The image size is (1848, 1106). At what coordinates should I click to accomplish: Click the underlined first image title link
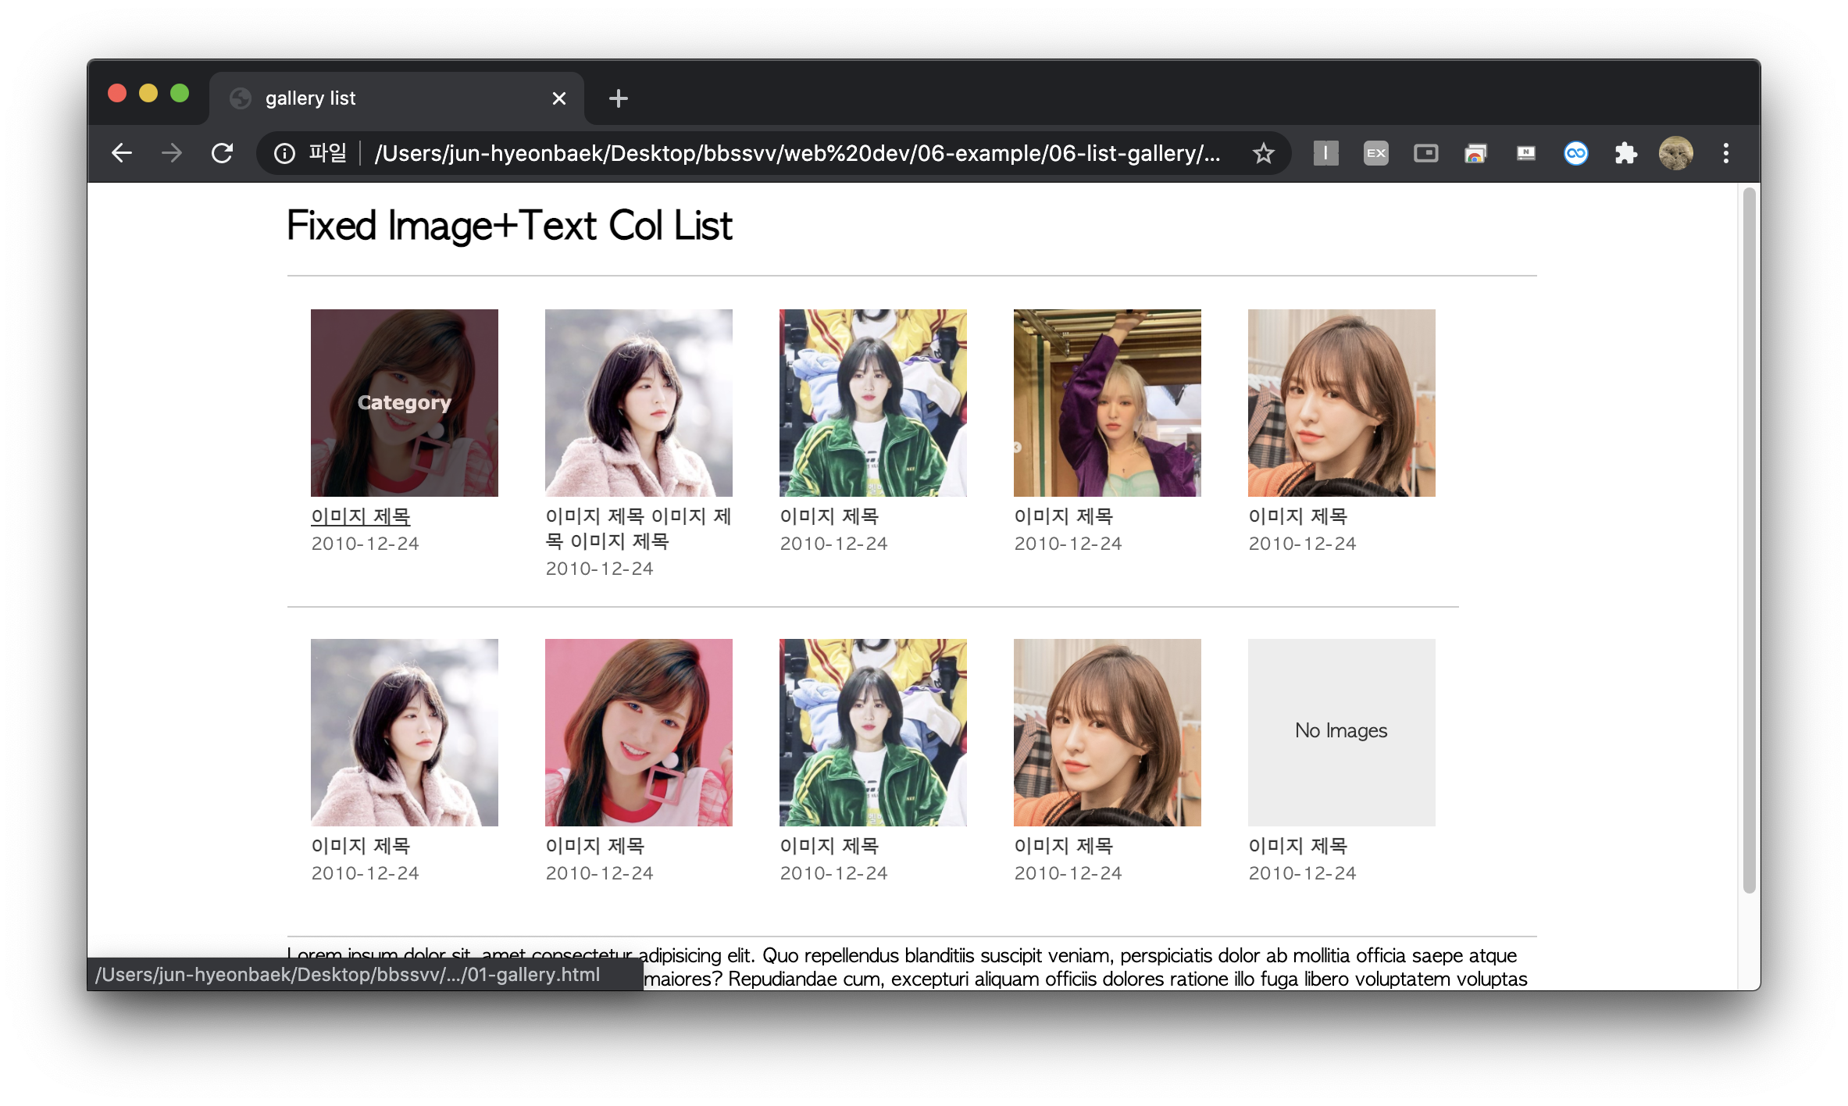click(x=361, y=516)
